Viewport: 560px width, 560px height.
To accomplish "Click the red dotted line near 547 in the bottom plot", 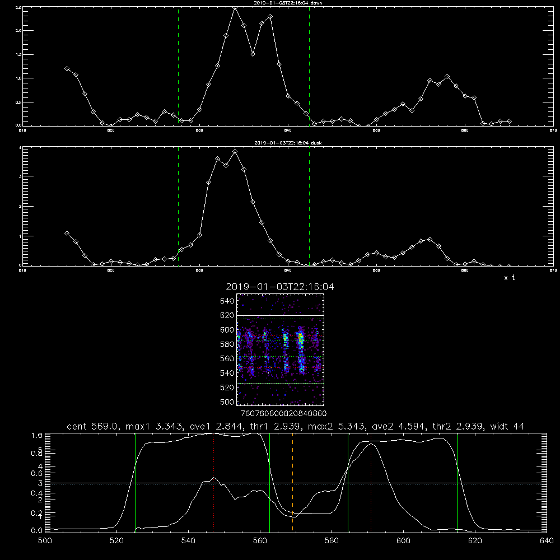I will [213, 482].
